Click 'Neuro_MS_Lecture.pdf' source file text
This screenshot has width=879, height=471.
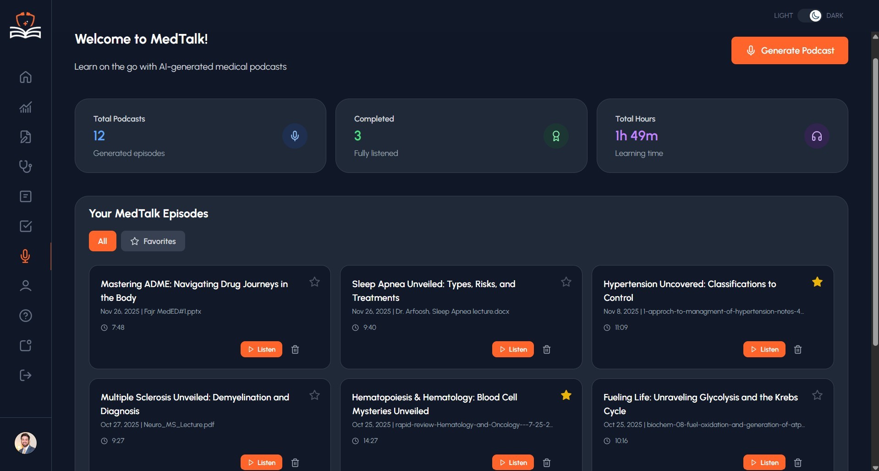(x=179, y=425)
